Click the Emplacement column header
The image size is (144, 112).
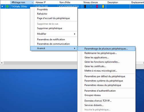pos(137,2)
